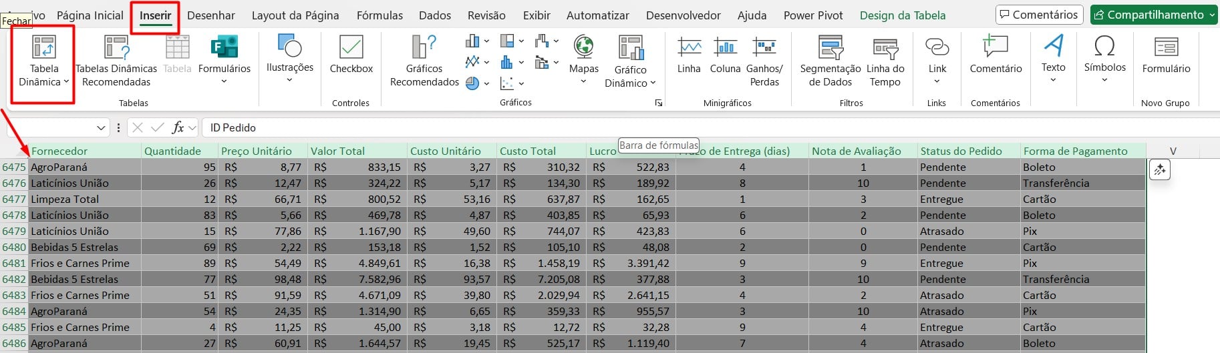The height and width of the screenshot is (353, 1220).
Task: Switch to the Fórmulas tab
Action: pos(379,15)
